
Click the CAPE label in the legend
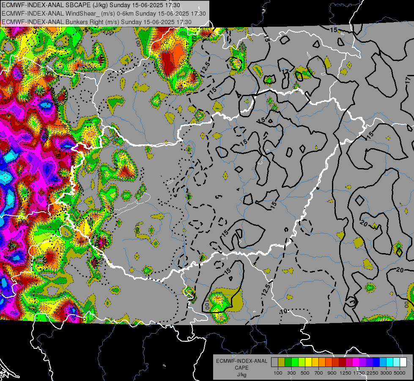241,368
